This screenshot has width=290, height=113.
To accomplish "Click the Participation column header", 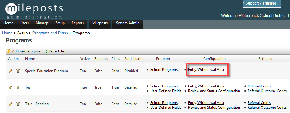I will pyautogui.click(x=134, y=59).
